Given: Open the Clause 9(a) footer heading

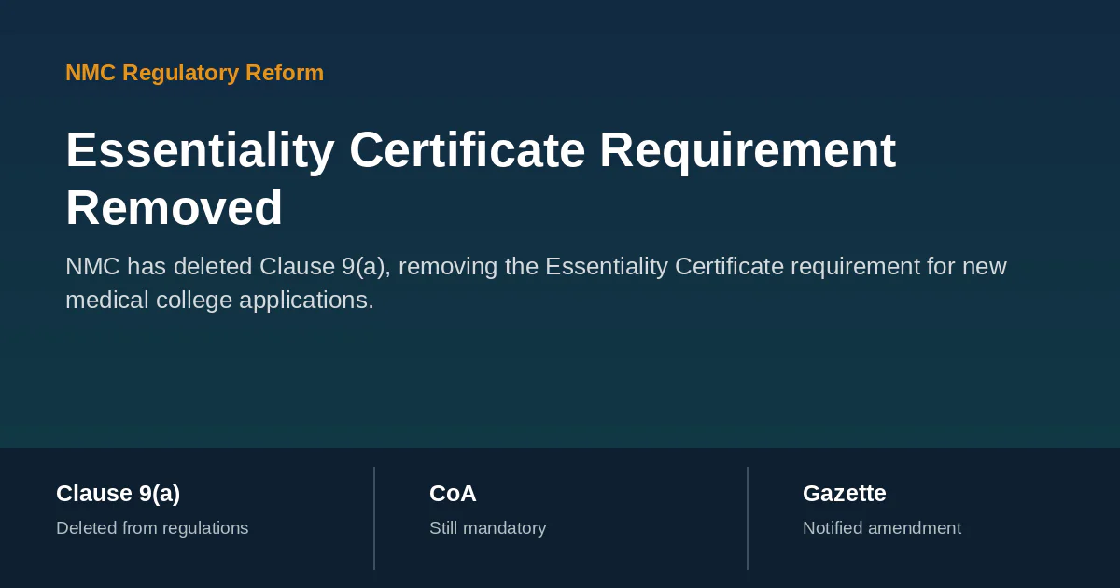Looking at the screenshot, I should pyautogui.click(x=118, y=494).
